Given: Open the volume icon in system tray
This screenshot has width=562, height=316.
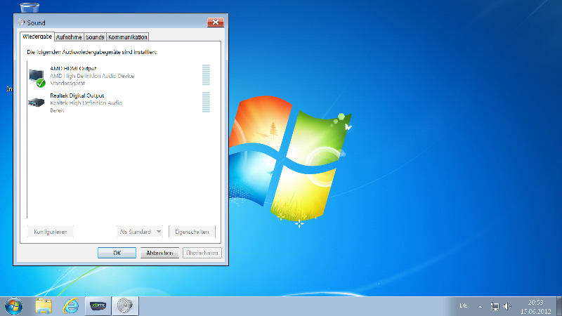Looking at the screenshot, I should (x=507, y=306).
